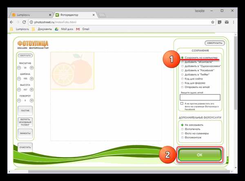245x181 pixels.
Task: Switch to the Lumpics.ru browser tab
Action: click(31, 15)
